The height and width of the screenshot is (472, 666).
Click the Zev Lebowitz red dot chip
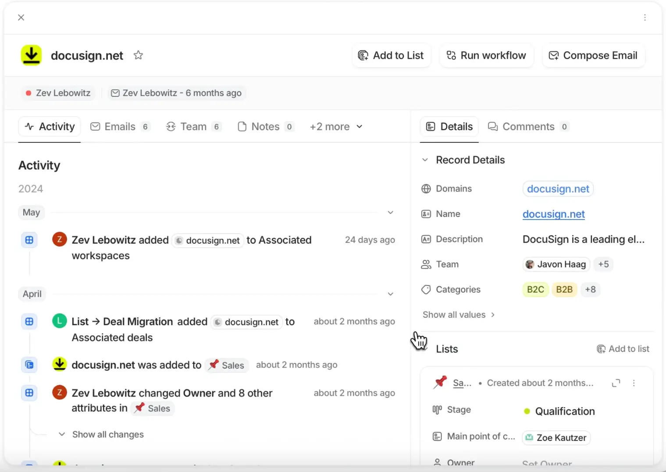click(58, 93)
